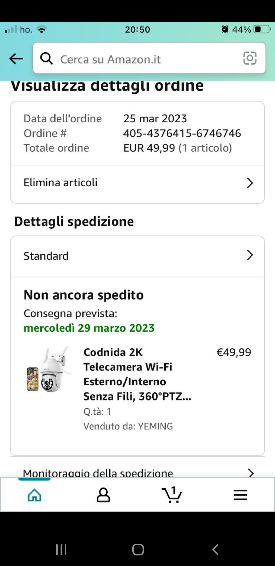Screen dimensions: 275x566
Task: Type in the Cerca su Amazon.it field
Action: (148, 59)
